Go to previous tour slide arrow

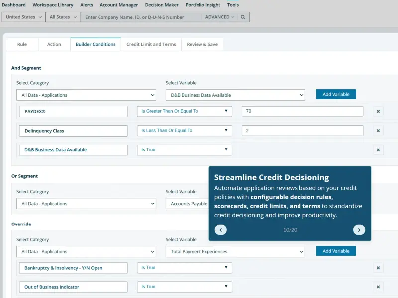coord(220,230)
